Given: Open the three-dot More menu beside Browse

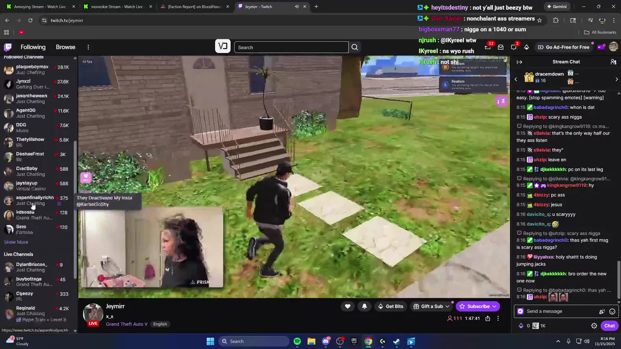Looking at the screenshot, I should point(88,47).
